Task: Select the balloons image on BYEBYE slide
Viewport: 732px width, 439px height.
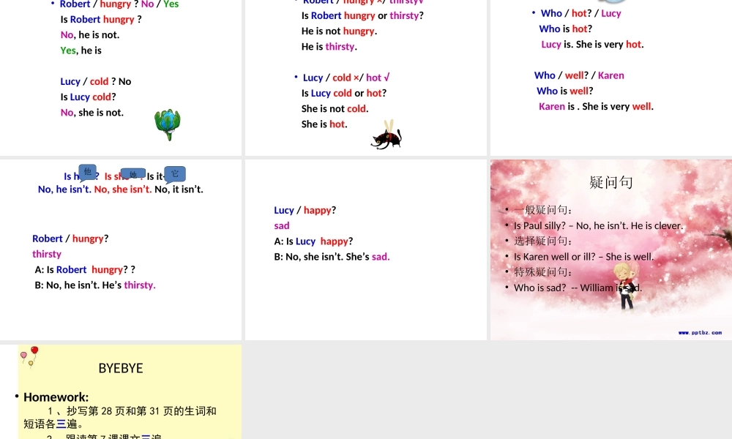Action: [30, 356]
